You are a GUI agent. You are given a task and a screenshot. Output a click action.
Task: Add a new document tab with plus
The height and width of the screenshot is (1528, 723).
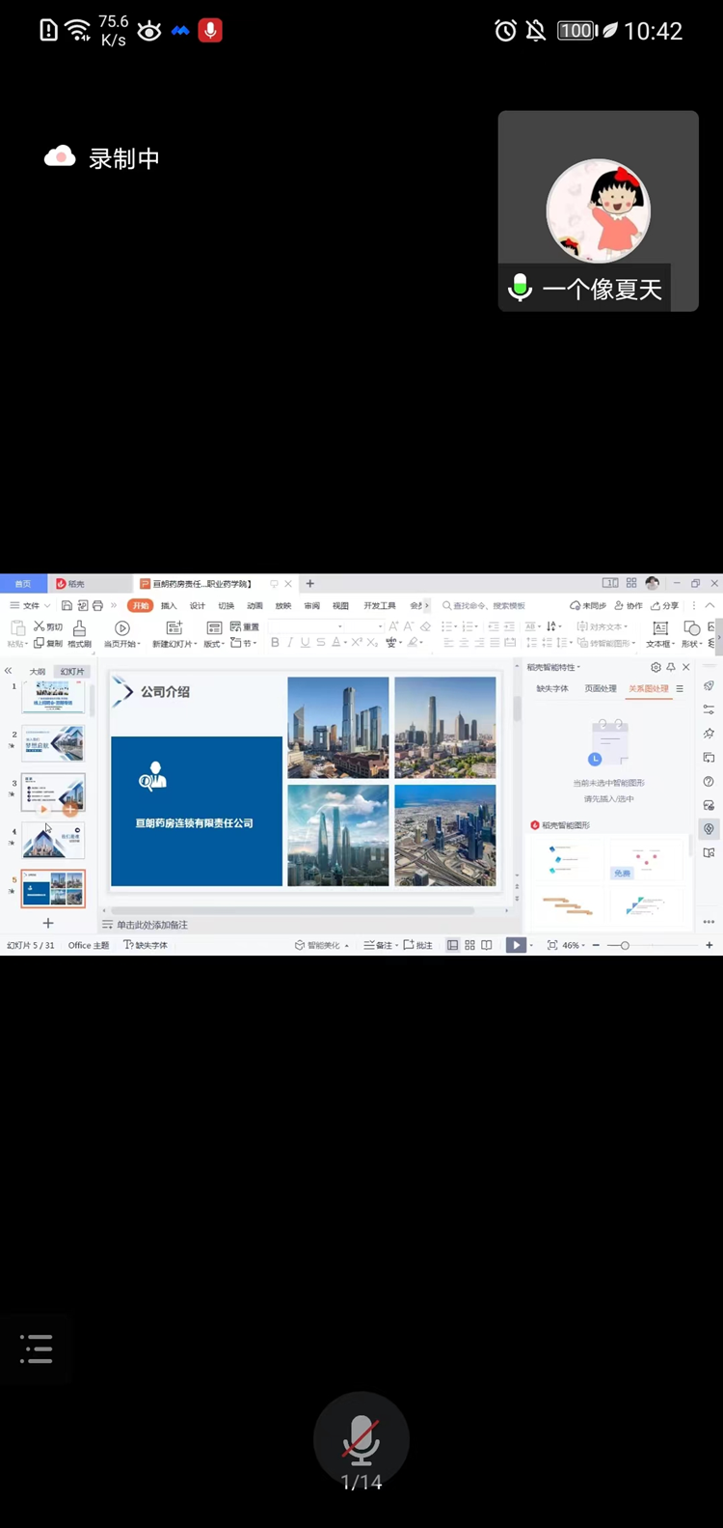(x=310, y=583)
